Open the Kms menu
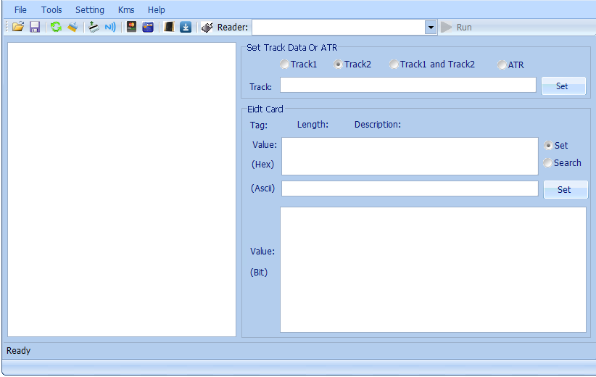 pyautogui.click(x=126, y=9)
